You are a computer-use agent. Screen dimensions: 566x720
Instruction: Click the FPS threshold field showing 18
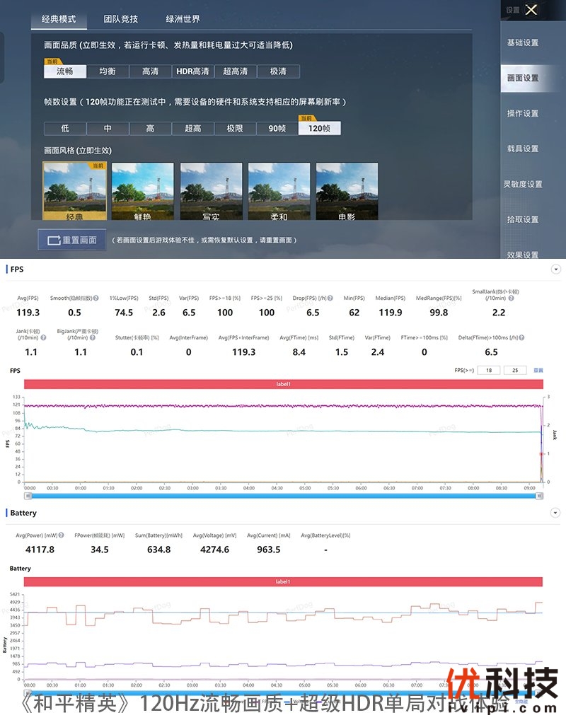coord(488,370)
